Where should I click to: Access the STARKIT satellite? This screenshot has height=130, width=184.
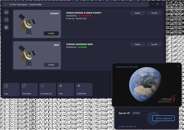coord(51,34)
